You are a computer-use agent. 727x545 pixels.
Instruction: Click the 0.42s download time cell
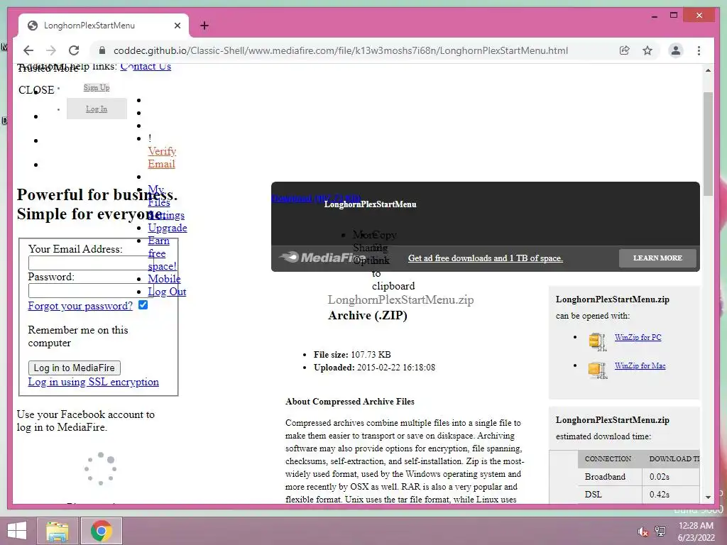click(671, 495)
